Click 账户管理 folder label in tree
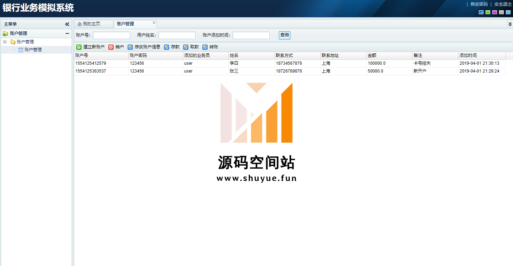Viewport: 513px width, 266px height. [25, 42]
